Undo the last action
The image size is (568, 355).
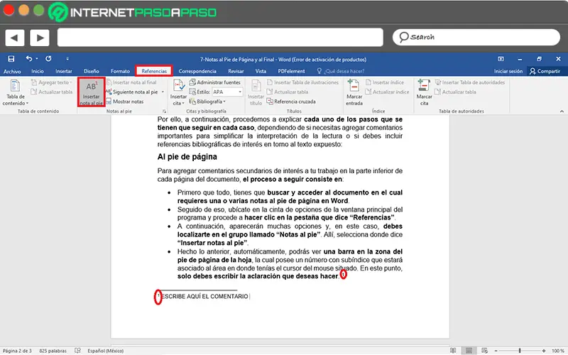pos(29,59)
